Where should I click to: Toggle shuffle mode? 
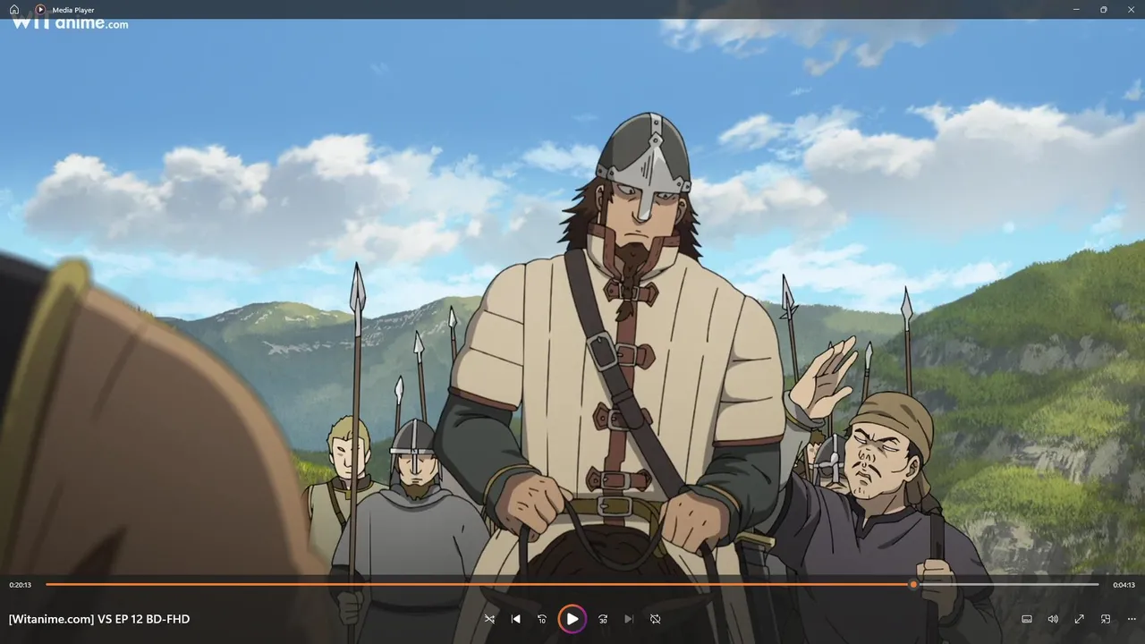[489, 619]
